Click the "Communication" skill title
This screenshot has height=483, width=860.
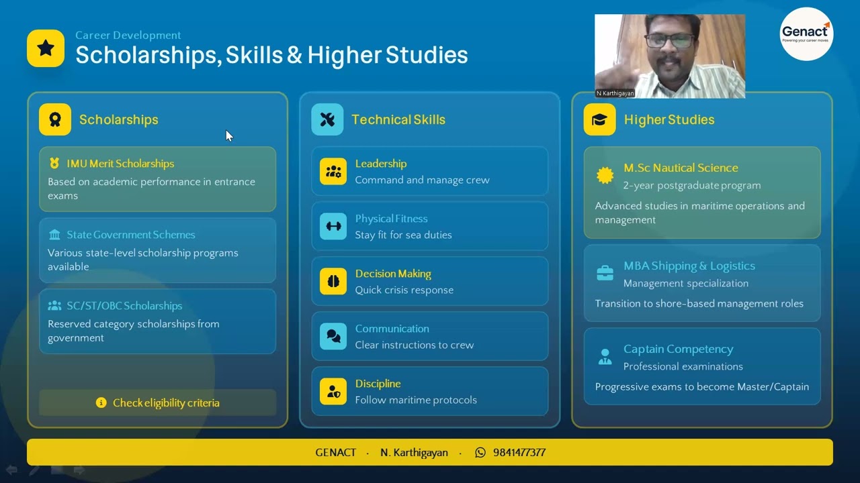[392, 329]
